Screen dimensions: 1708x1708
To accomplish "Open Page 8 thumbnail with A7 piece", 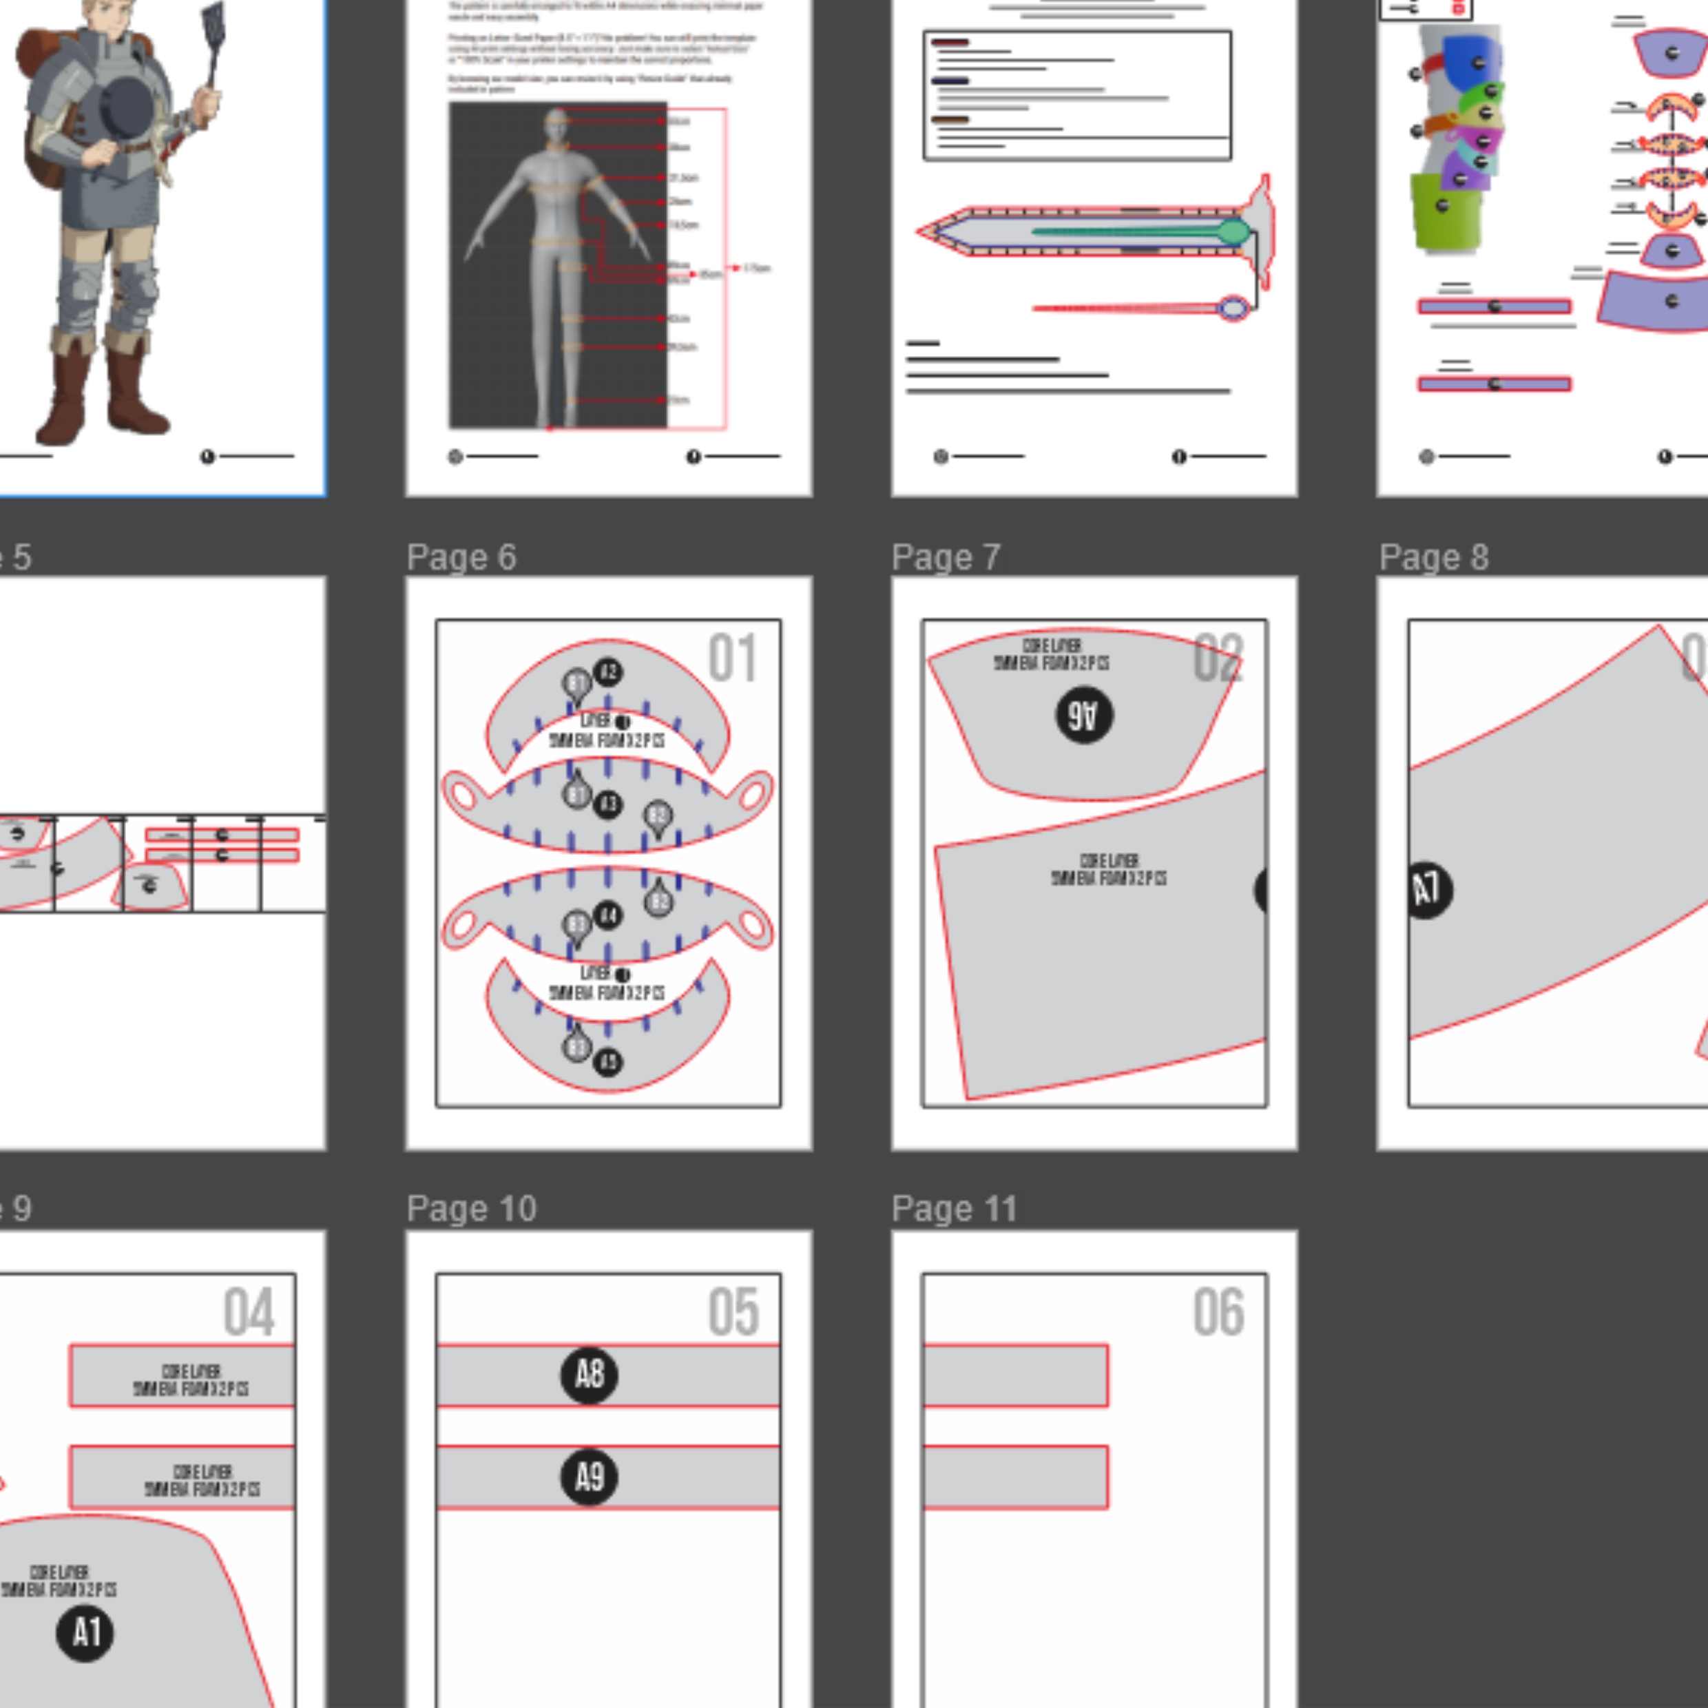I will point(1543,863).
